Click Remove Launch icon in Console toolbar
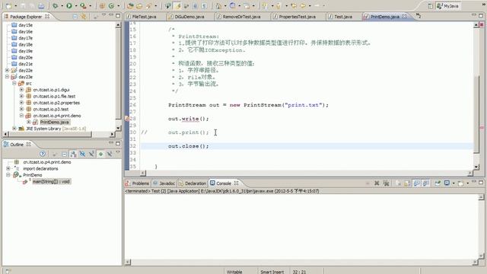 pyautogui.click(x=377, y=183)
